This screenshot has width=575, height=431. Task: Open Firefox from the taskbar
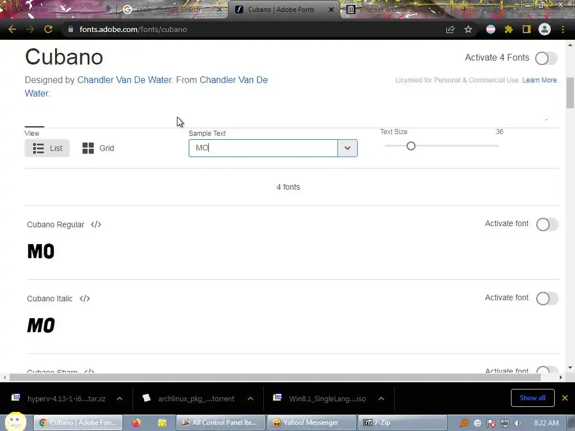point(136,423)
